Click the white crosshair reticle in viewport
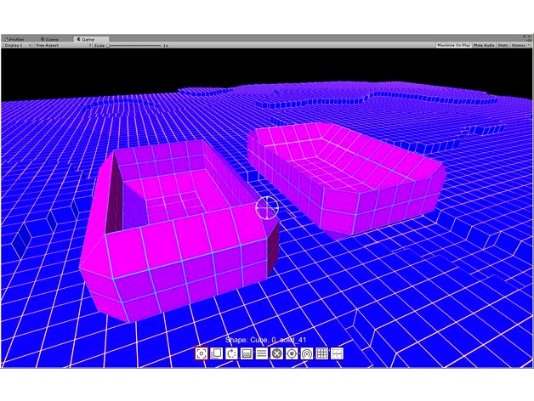 (x=267, y=207)
